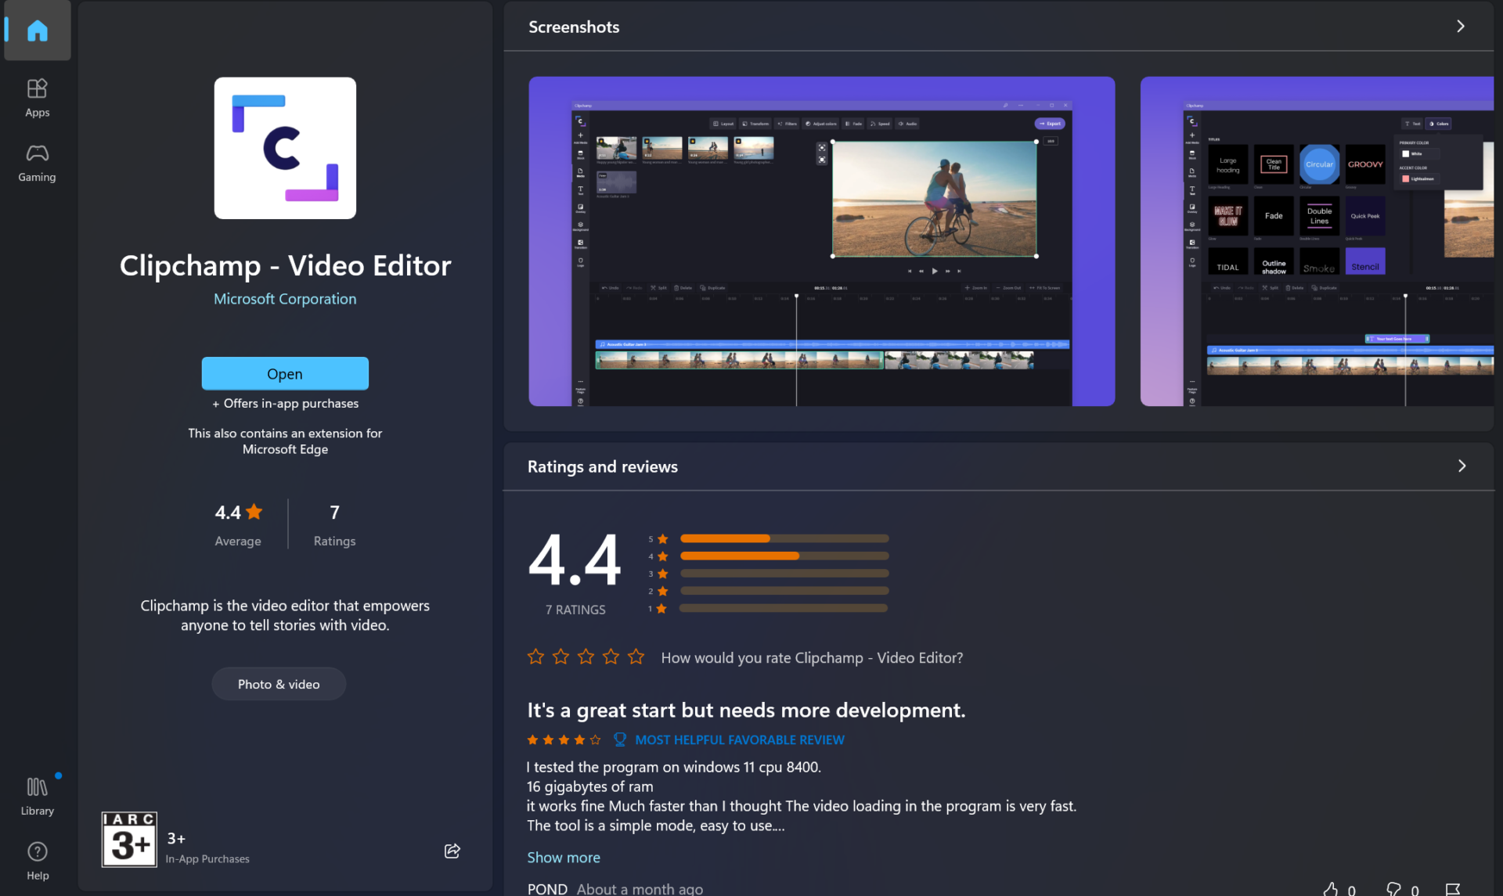This screenshot has height=896, width=1503.
Task: Select the Photo & video category
Action: pos(278,683)
